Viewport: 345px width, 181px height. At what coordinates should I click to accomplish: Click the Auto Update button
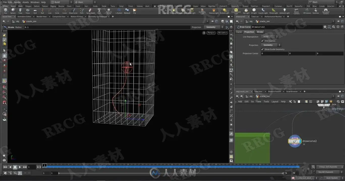pyautogui.click(x=332, y=178)
